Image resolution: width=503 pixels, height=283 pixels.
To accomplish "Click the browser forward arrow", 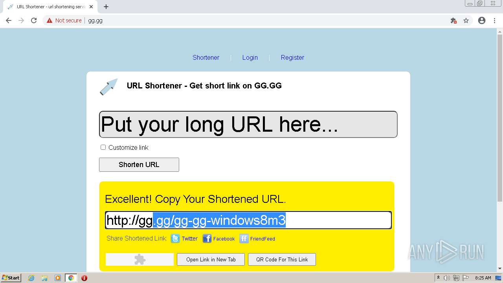I will (x=21, y=20).
